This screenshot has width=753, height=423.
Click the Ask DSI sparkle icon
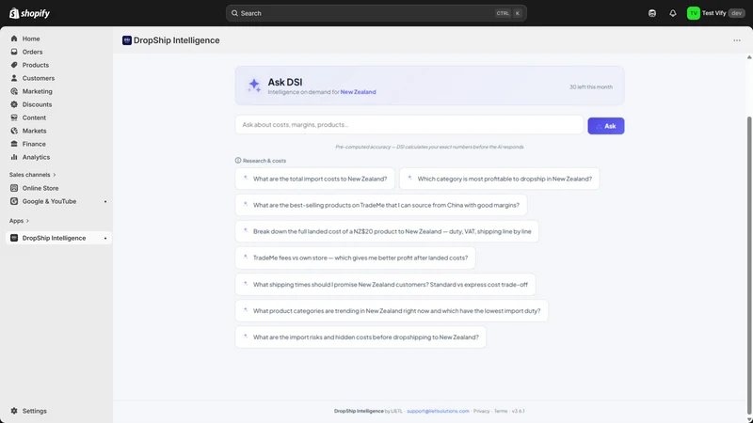click(254, 86)
